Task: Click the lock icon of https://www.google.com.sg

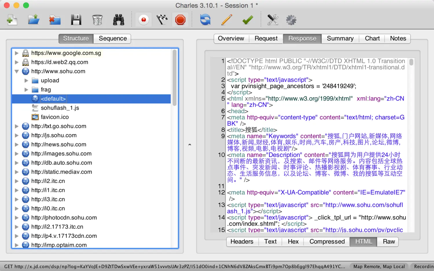Action: (25, 53)
